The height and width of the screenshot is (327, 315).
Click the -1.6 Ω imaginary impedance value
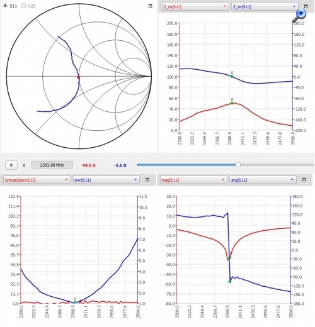click(120, 165)
